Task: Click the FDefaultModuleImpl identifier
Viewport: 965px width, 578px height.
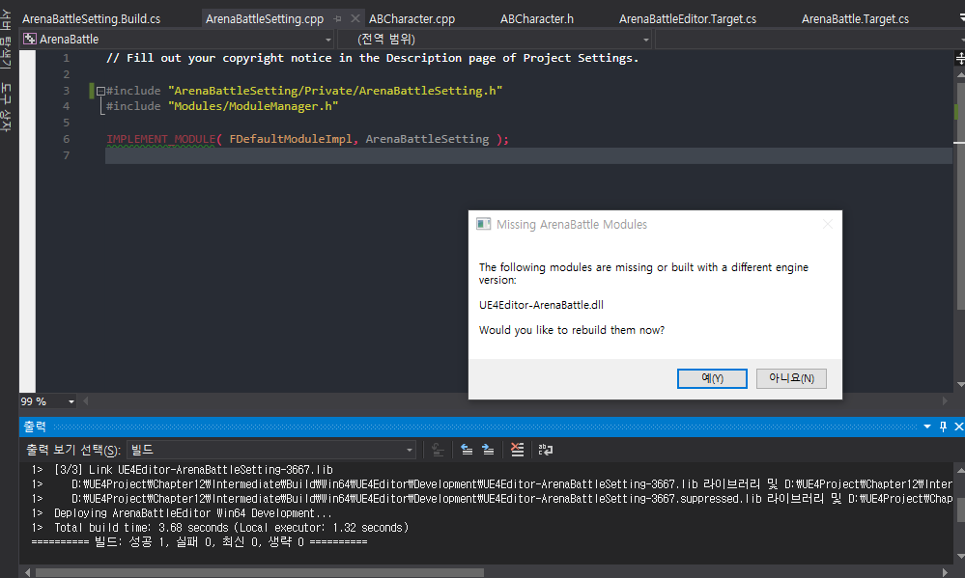Action: [291, 139]
